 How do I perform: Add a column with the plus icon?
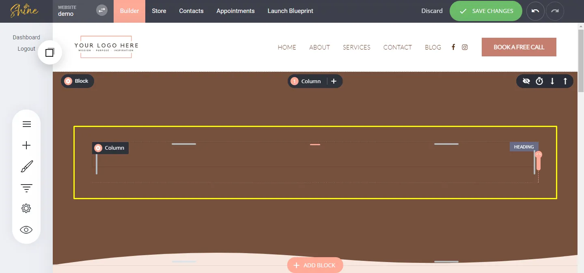tap(334, 81)
